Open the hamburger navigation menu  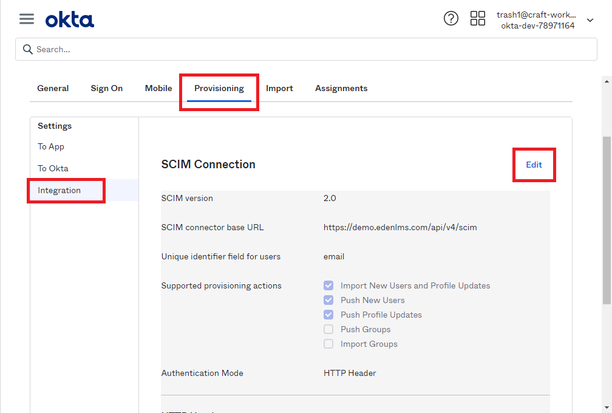(x=27, y=19)
